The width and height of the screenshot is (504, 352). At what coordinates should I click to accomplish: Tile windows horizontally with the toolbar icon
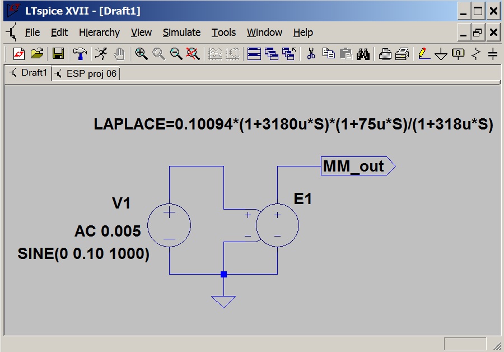tap(254, 54)
